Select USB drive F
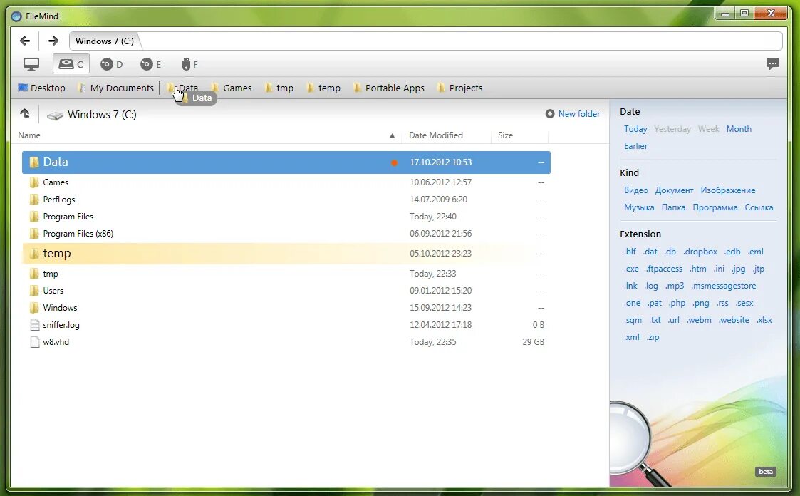 [189, 64]
